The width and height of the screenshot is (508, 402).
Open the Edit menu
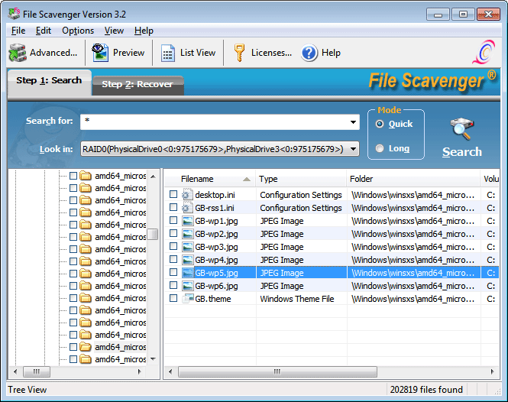tap(44, 31)
